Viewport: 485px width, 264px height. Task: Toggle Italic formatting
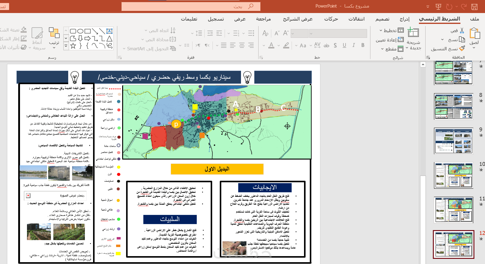pos(353,45)
